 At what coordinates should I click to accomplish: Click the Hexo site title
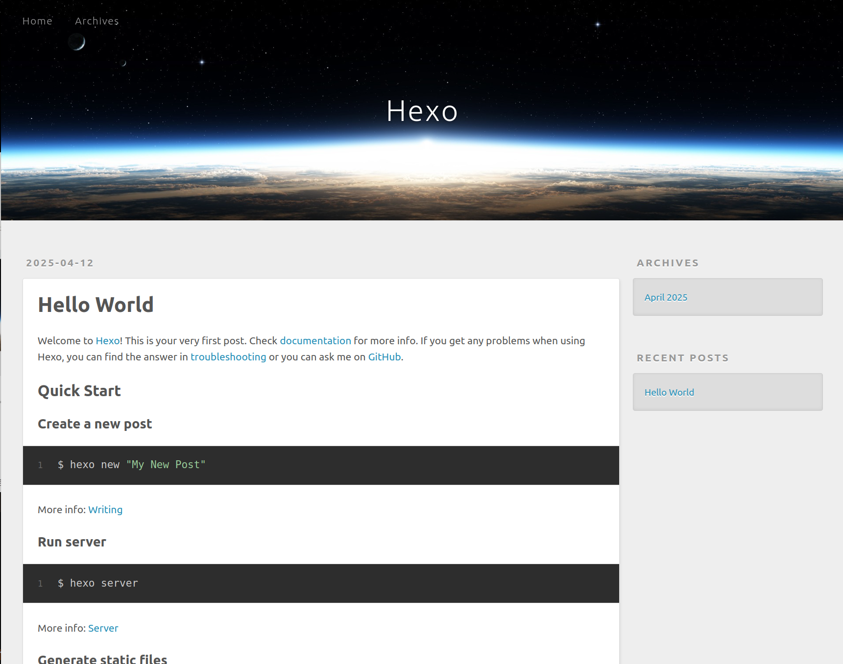point(422,111)
